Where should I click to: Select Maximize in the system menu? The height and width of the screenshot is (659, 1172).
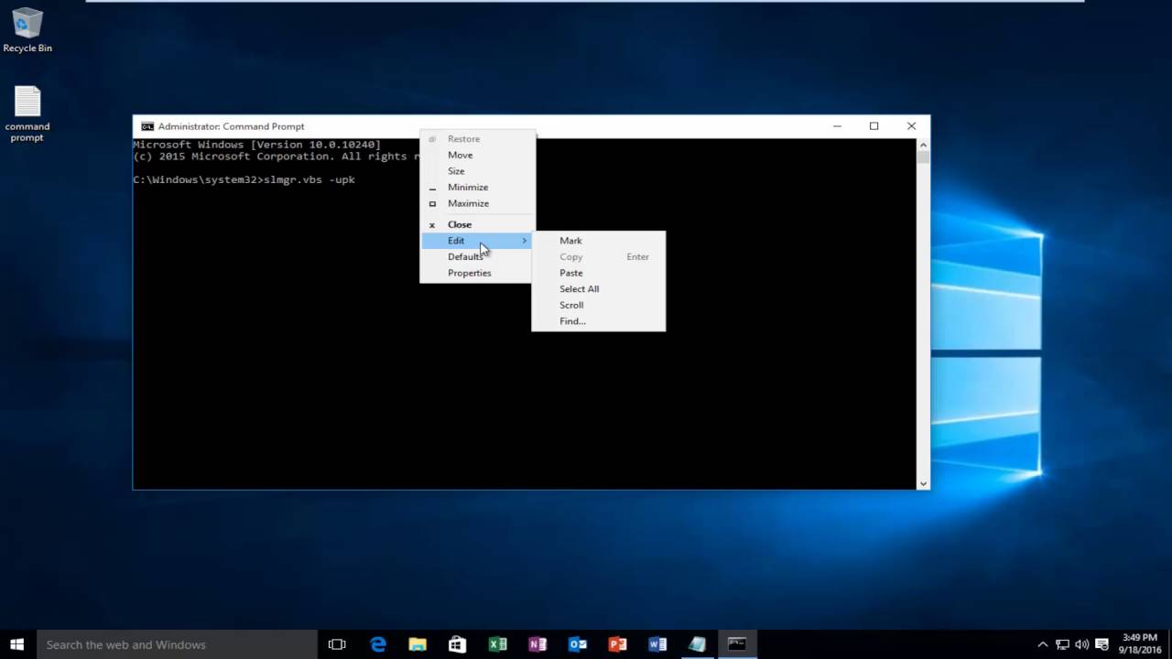point(476,203)
